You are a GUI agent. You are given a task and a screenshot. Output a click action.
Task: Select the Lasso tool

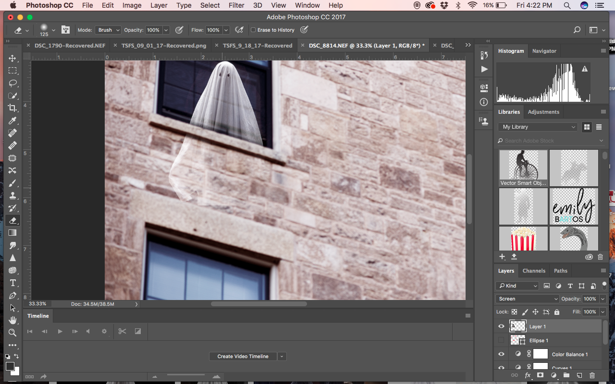coord(12,83)
